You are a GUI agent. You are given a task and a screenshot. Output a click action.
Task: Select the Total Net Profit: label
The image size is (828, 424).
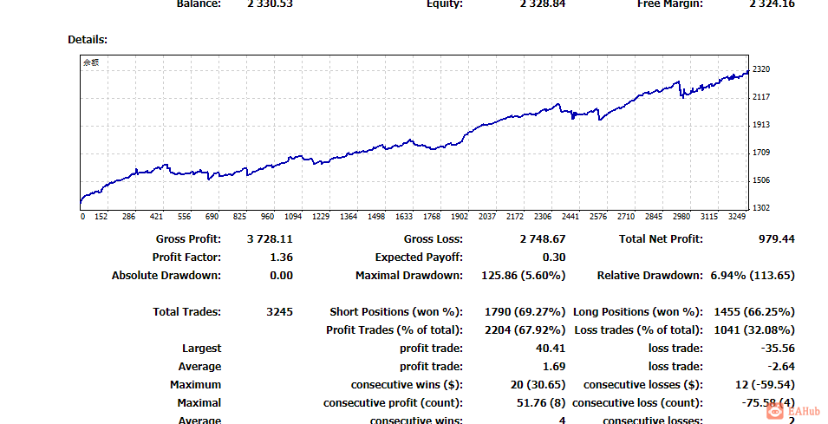(662, 239)
